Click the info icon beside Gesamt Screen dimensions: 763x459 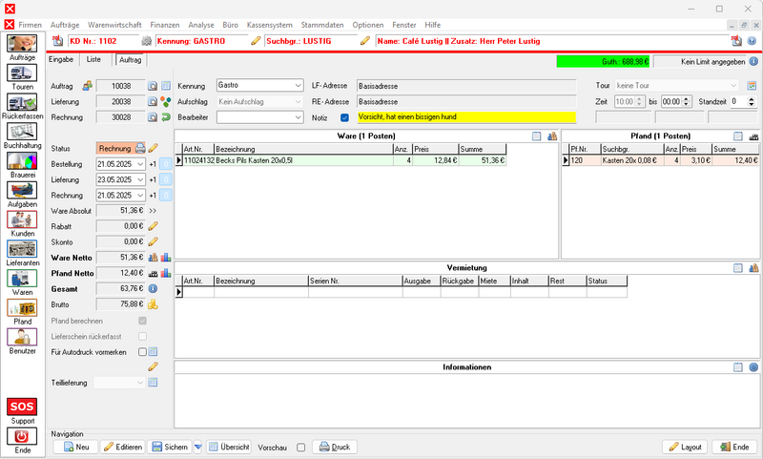point(153,288)
